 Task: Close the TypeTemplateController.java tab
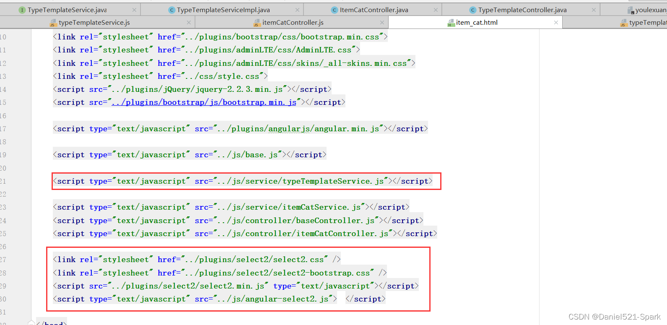pos(594,10)
